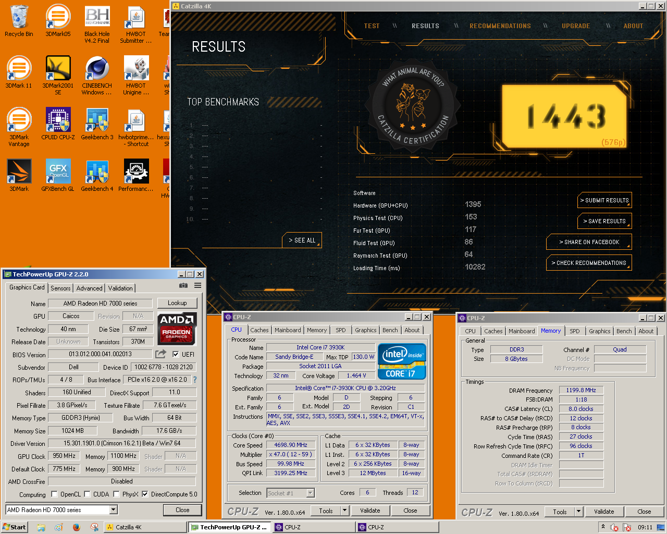
Task: Click Validate in CPU-Z processor window
Action: pyautogui.click(x=370, y=511)
